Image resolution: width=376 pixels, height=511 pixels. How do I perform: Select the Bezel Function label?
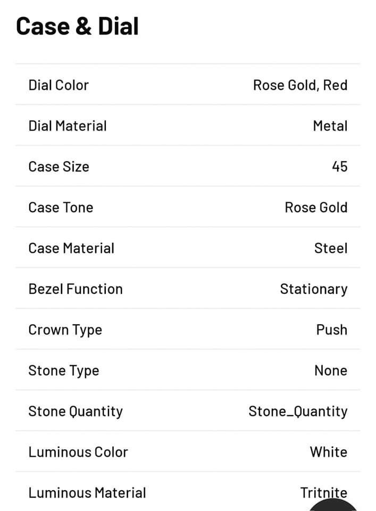76,289
